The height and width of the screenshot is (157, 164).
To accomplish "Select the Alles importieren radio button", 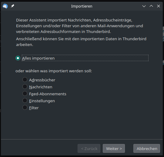I will 18,58.
